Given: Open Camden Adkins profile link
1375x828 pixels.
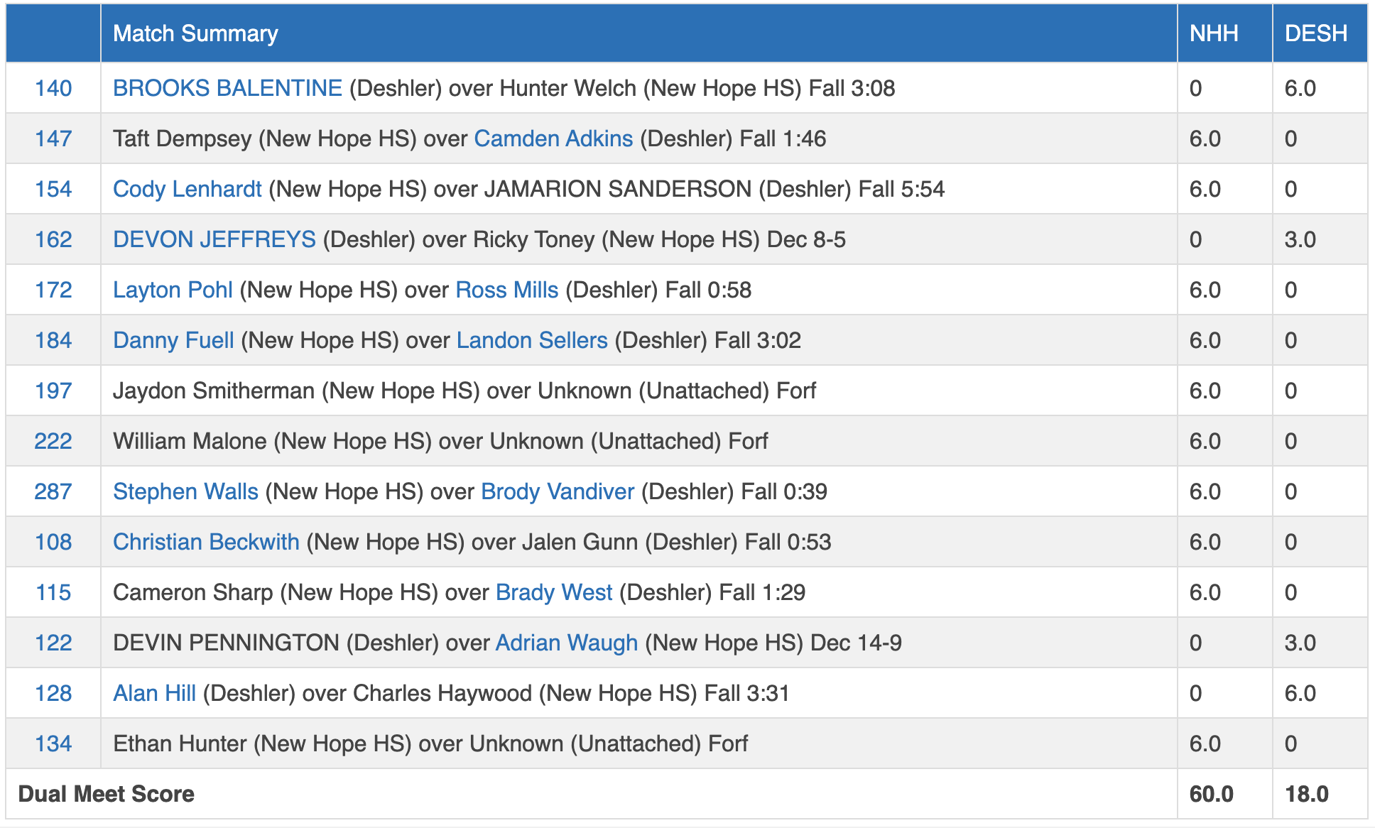Looking at the screenshot, I should point(553,138).
